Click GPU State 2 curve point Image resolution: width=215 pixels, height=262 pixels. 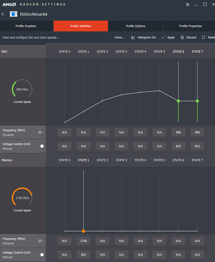(102, 101)
